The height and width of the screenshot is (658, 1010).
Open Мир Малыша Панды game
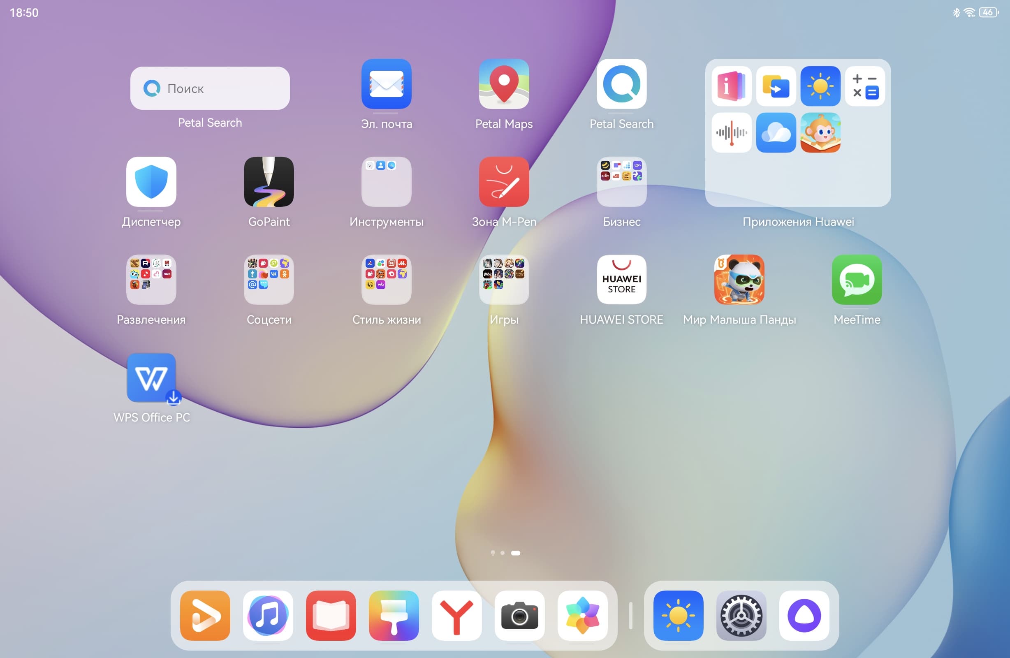click(739, 279)
